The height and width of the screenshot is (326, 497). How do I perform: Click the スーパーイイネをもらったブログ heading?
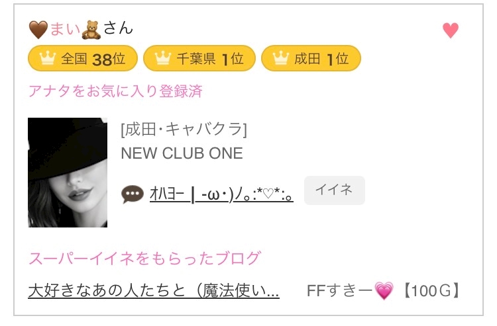pyautogui.click(x=144, y=258)
